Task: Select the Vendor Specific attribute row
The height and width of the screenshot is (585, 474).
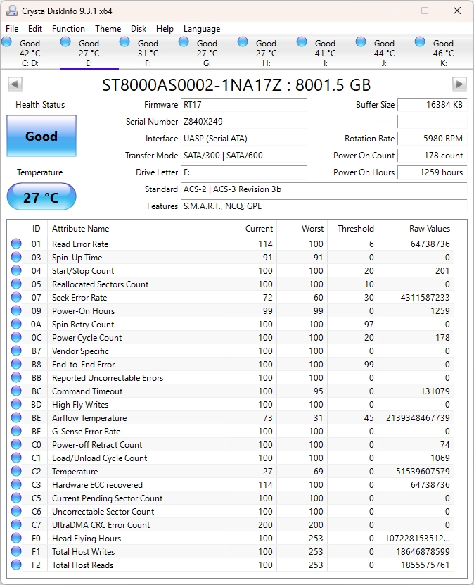Action: point(231,351)
